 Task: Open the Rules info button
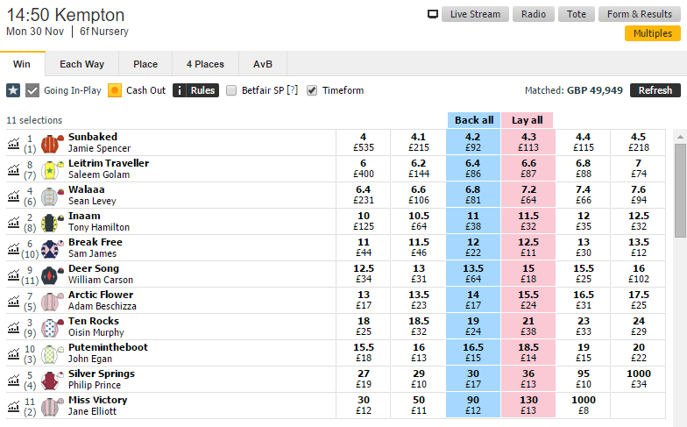(195, 90)
